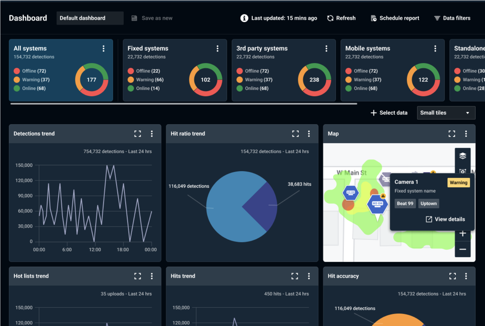Expand Hits trend panel to fullscreen
The height and width of the screenshot is (326, 485).
point(295,276)
